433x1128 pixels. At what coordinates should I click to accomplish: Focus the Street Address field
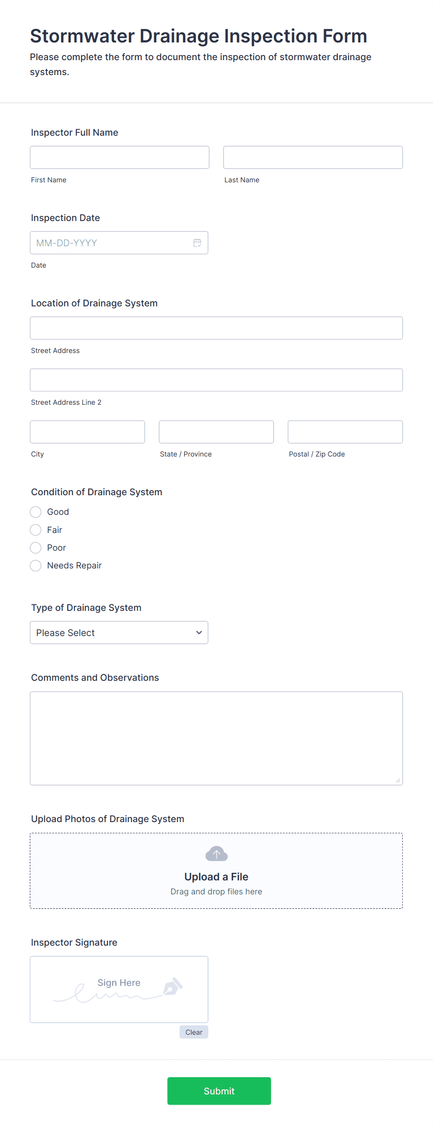pos(216,328)
